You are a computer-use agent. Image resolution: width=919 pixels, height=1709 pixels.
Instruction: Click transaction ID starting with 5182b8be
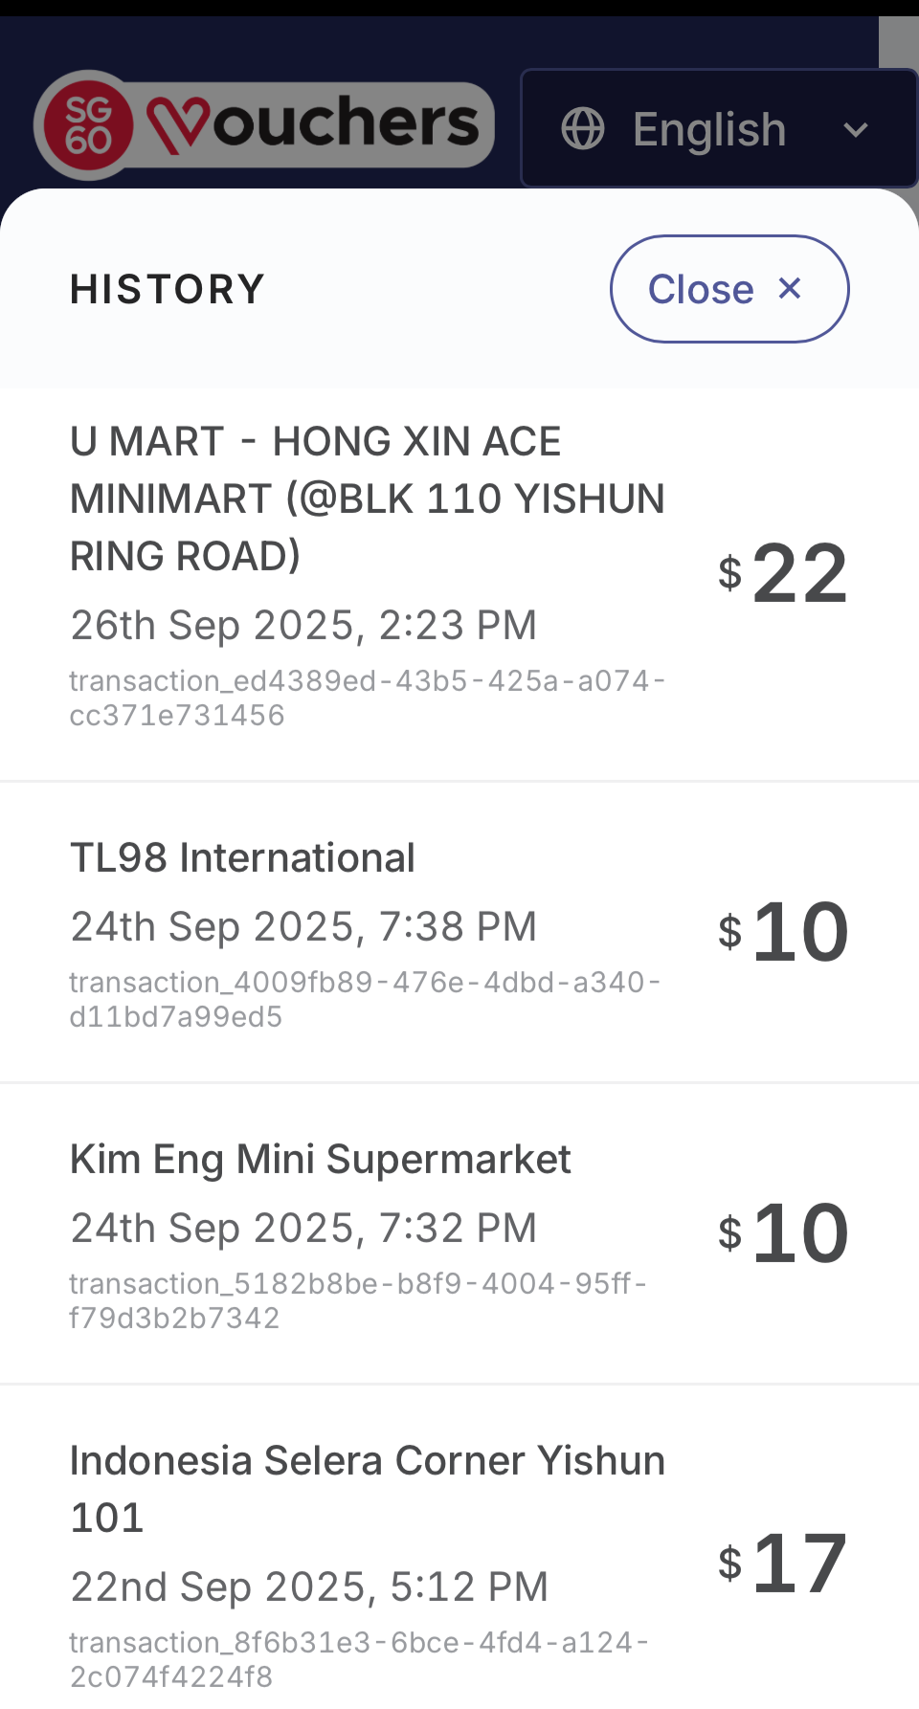[x=358, y=1300]
